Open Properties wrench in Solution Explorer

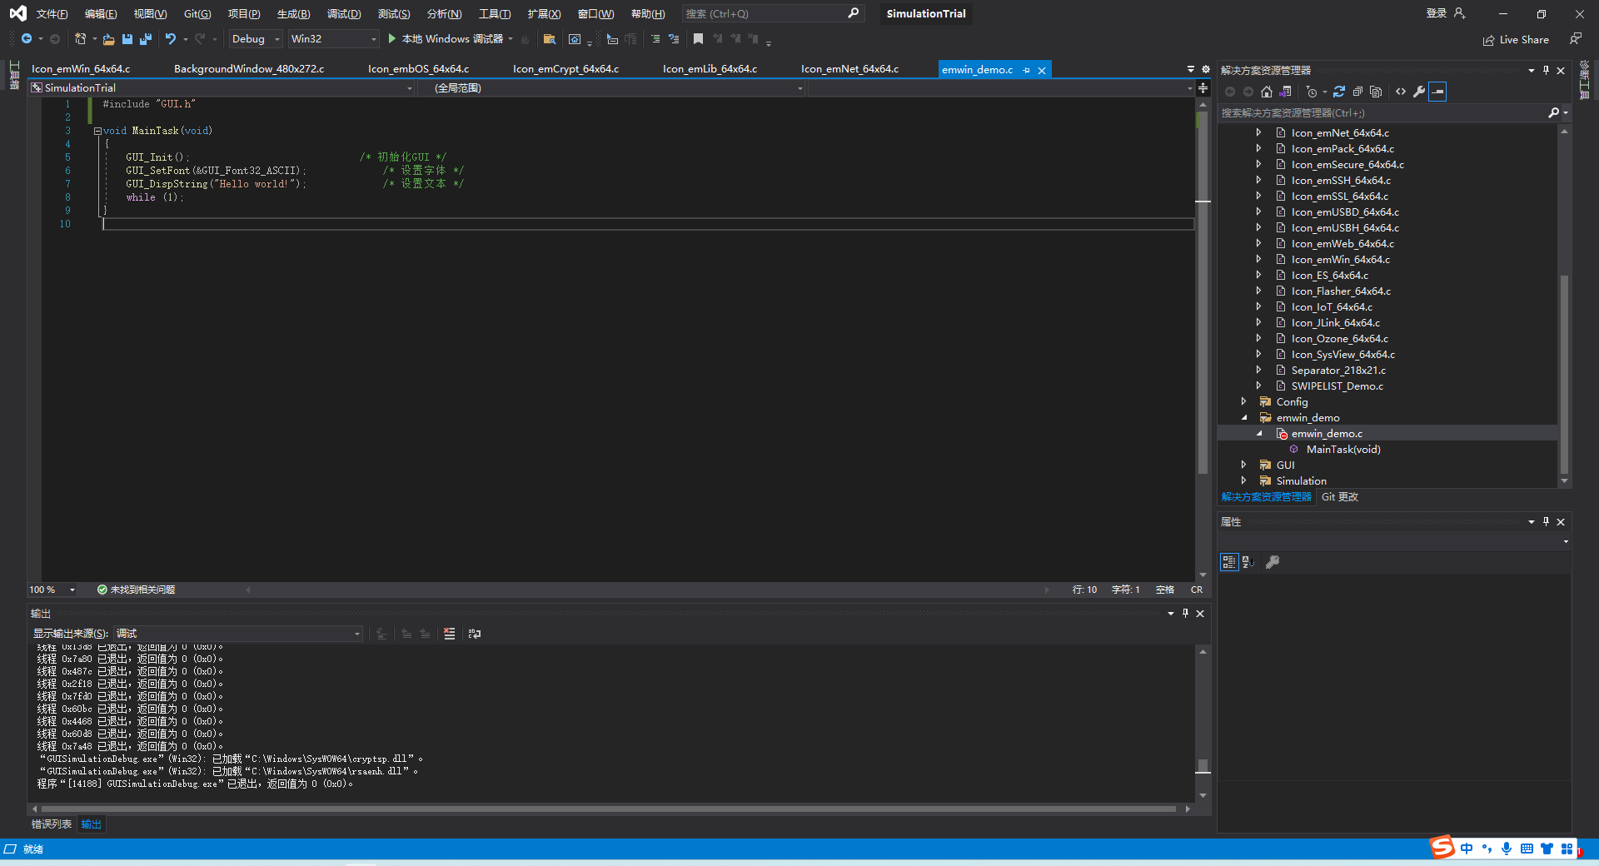click(1419, 92)
